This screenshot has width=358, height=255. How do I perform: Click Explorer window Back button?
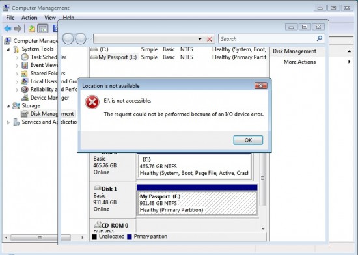click(x=68, y=39)
